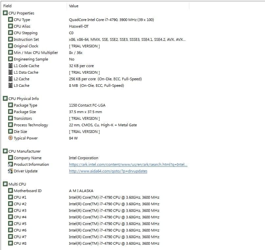Viewport: 265px width, 250px height.
Task: Select the 1150 Contact FC-LGA value
Action: pyautogui.click(x=87, y=105)
